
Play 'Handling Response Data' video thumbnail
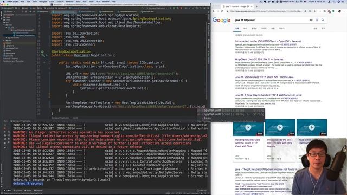coord(248,127)
